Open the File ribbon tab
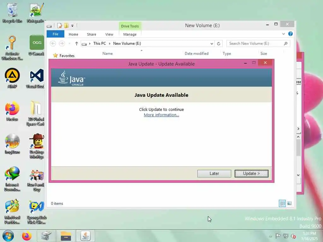 (x=56, y=34)
